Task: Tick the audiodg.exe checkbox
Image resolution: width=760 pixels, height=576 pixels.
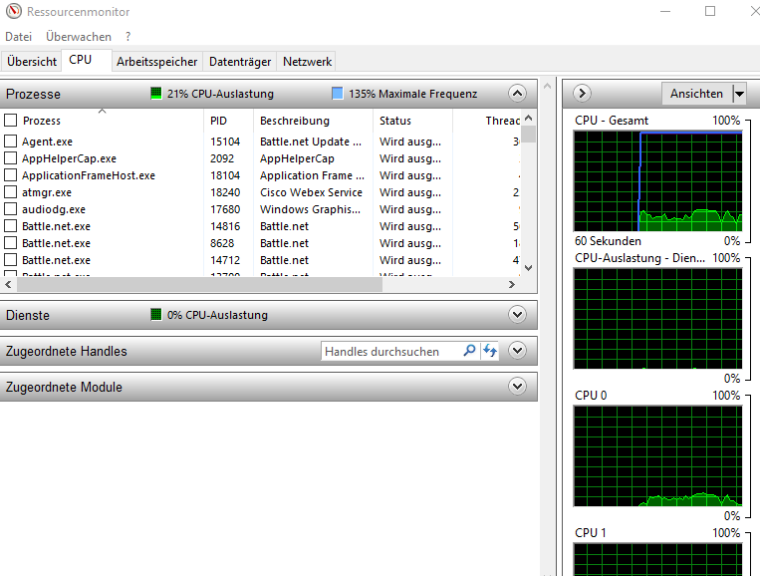Action: 11,209
